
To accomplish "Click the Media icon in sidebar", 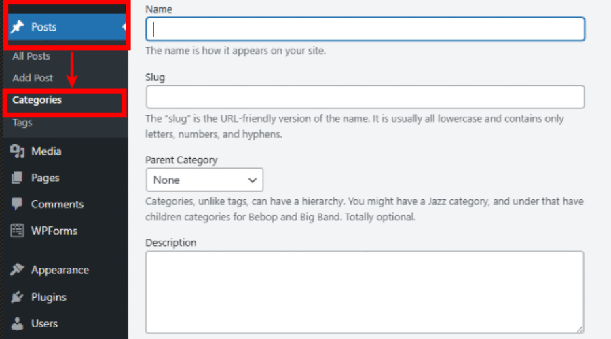I will 18,151.
